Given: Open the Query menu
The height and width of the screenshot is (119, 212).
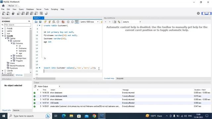Looking at the screenshot, I should click(x=21, y=9).
